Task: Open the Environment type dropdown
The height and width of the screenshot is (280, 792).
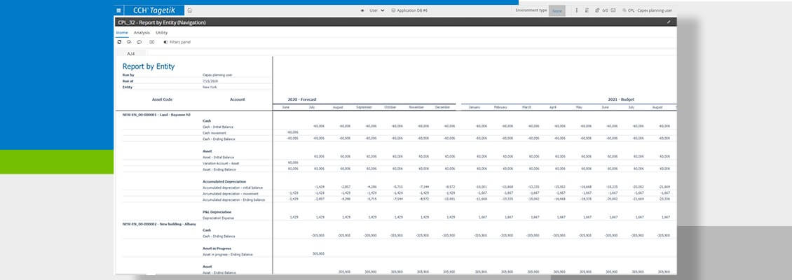Action: click(557, 11)
